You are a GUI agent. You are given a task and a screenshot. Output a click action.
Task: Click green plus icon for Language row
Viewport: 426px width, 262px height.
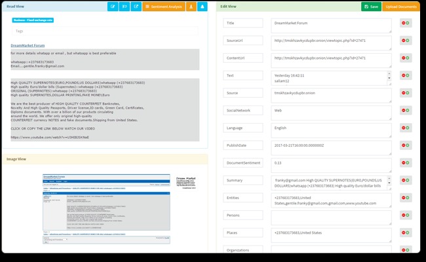click(x=408, y=128)
